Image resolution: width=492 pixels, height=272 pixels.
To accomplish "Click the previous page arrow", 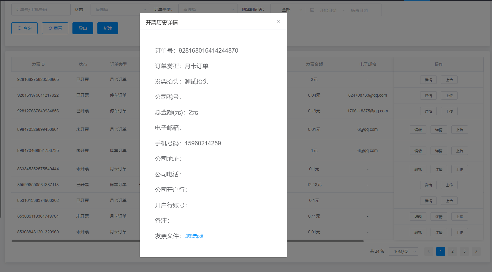I will pyautogui.click(x=428, y=251).
